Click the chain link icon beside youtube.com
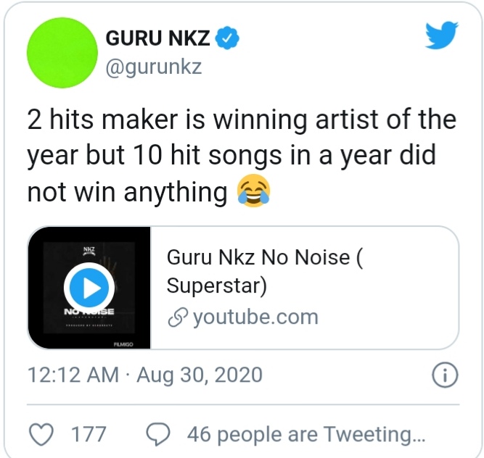The width and height of the screenshot is (484, 458). click(x=176, y=317)
